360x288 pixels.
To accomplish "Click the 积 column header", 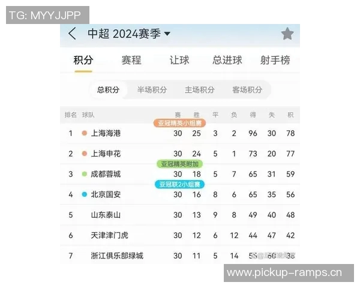I will coord(290,115).
